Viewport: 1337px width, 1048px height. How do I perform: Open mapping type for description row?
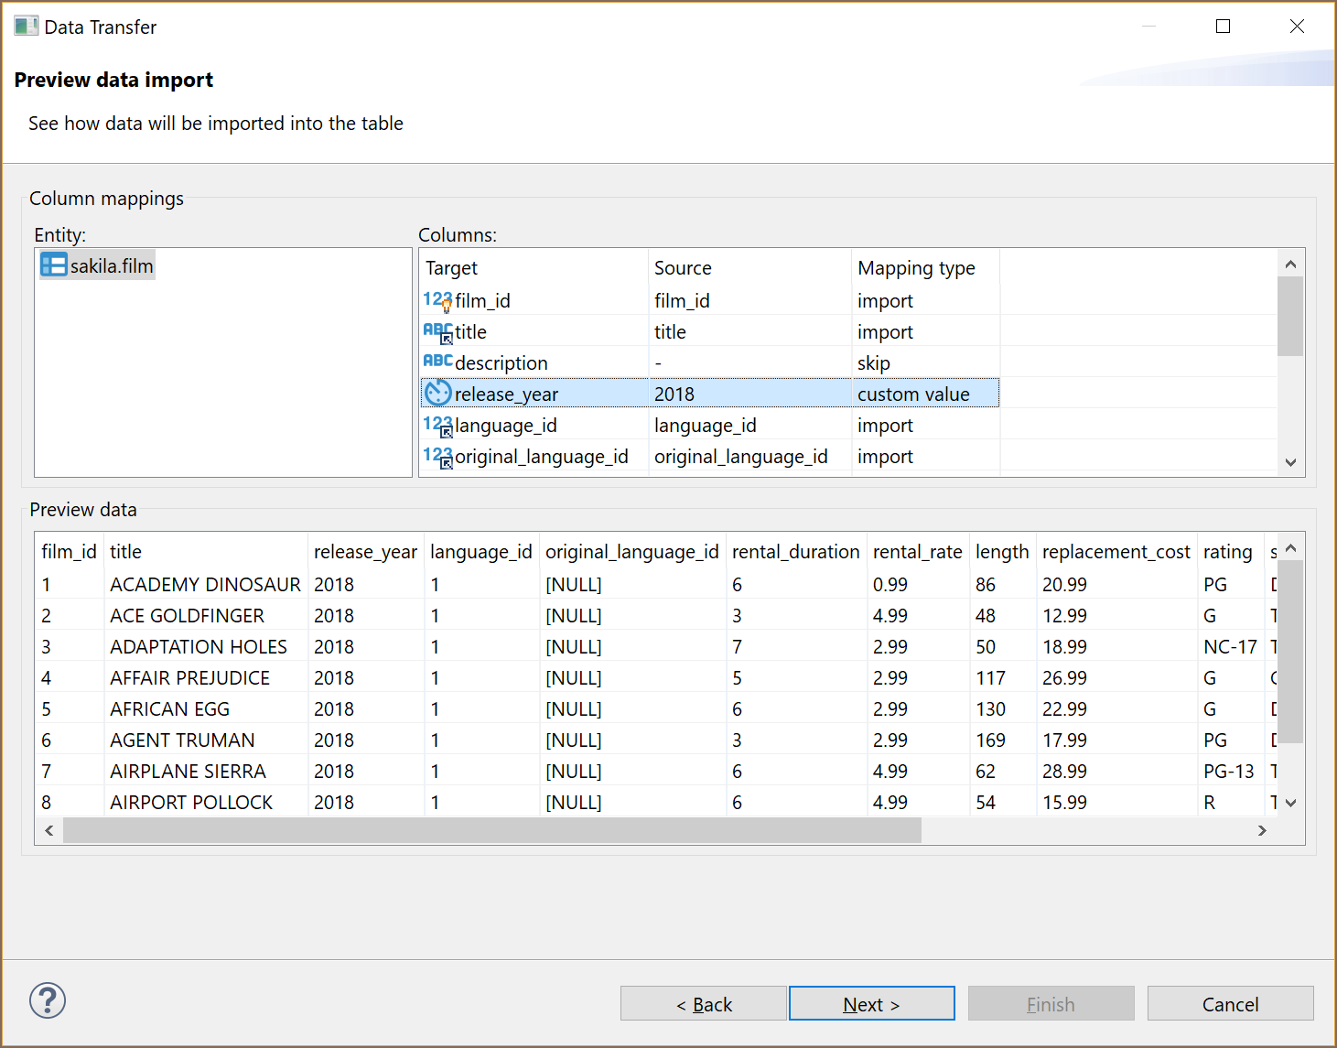tap(874, 363)
